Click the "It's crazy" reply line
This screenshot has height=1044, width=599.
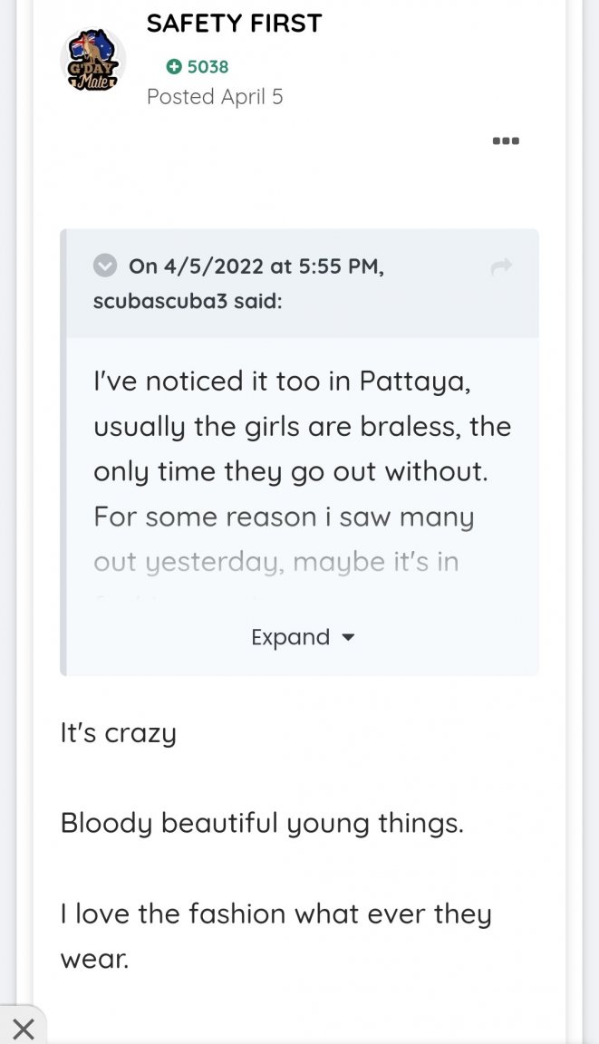pyautogui.click(x=118, y=732)
